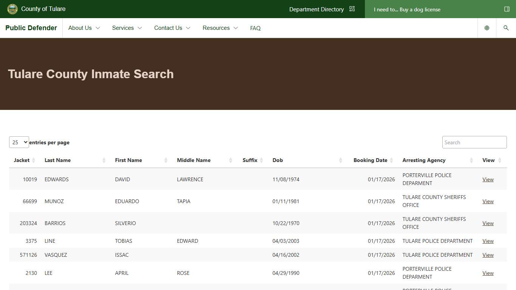Open the globe language selector icon
Screen dimensions: 516x290
point(487,28)
